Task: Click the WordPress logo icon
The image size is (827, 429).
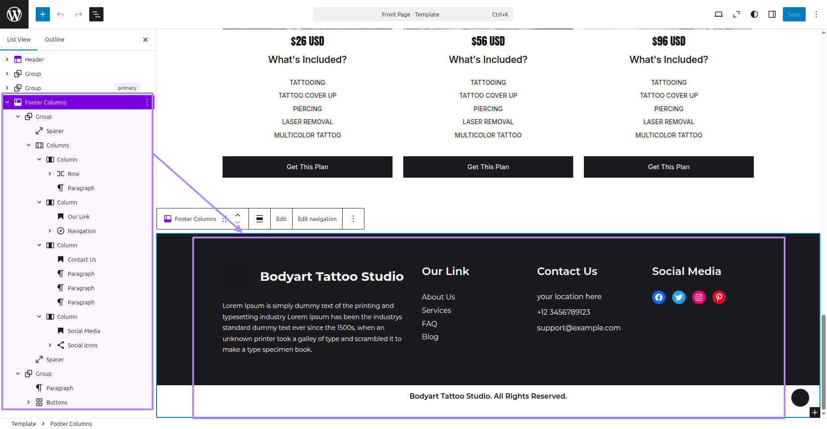Action: (x=14, y=14)
